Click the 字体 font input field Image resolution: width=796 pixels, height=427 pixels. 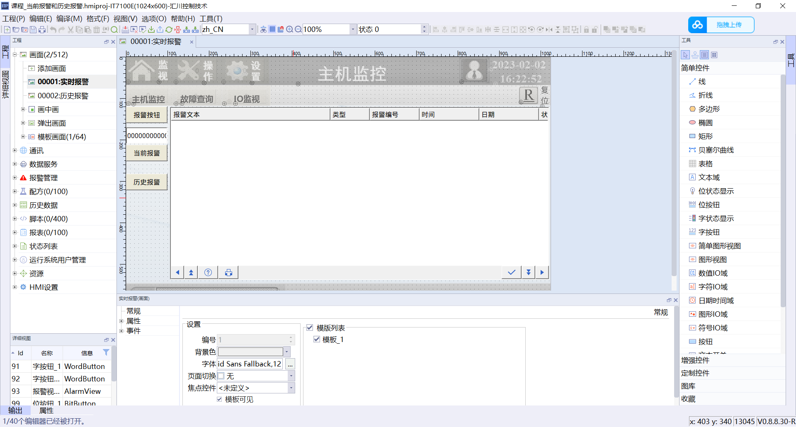(250, 364)
